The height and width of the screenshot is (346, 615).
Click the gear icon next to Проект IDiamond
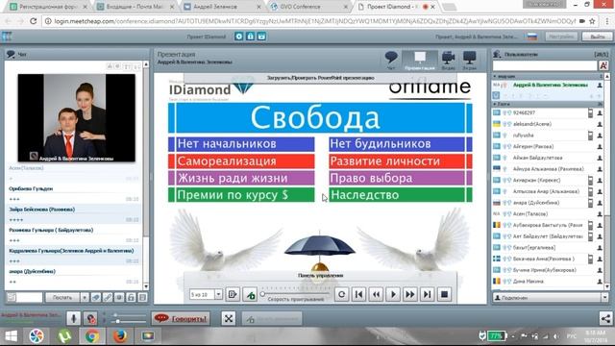tap(239, 37)
